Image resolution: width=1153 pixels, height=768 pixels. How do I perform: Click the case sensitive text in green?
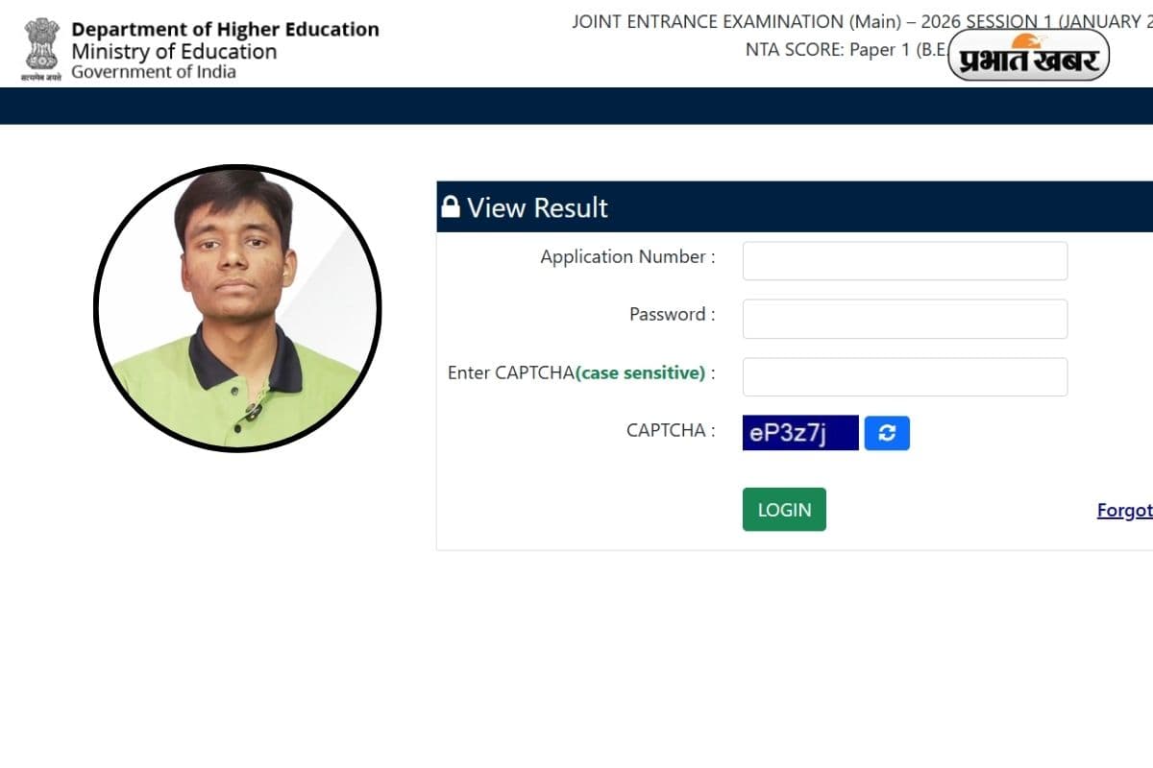(x=641, y=372)
